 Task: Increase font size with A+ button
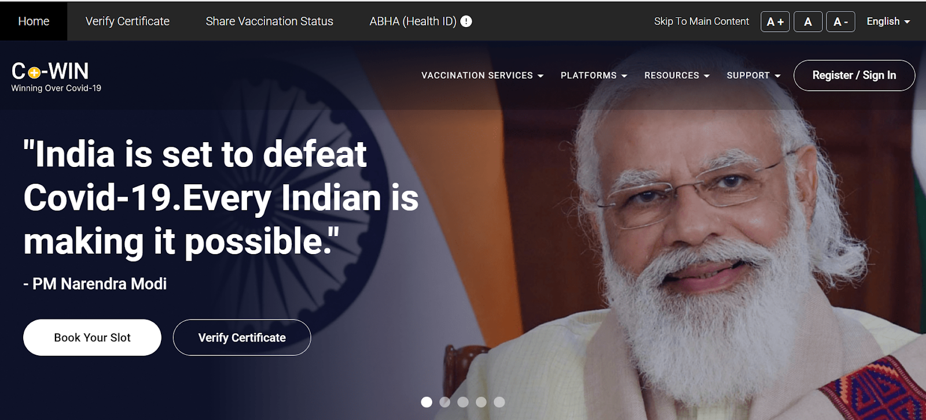click(775, 21)
